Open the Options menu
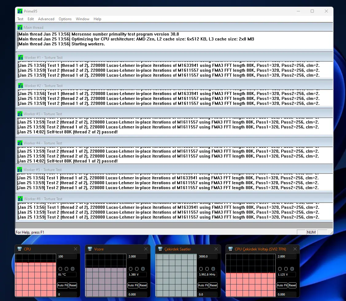The height and width of the screenshot is (301, 346). (65, 19)
